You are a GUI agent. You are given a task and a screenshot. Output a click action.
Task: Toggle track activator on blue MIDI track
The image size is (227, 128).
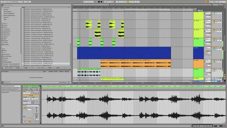pos(214,48)
